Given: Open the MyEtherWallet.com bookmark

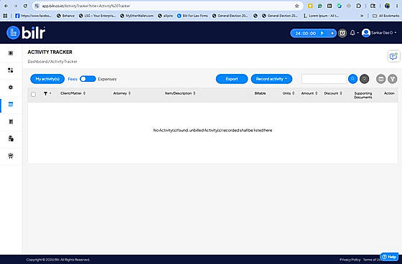Looking at the screenshot, I should pyautogui.click(x=136, y=16).
